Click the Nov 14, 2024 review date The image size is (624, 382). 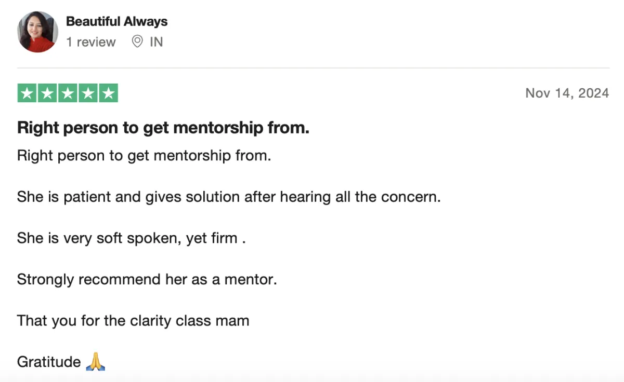pos(567,93)
